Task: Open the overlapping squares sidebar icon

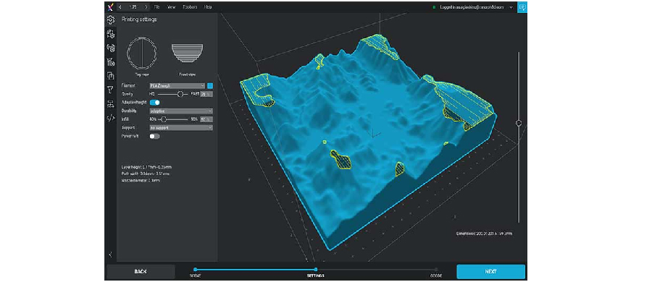Action: (111, 76)
